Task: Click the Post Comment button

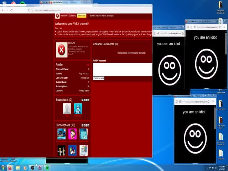Action: [99, 78]
